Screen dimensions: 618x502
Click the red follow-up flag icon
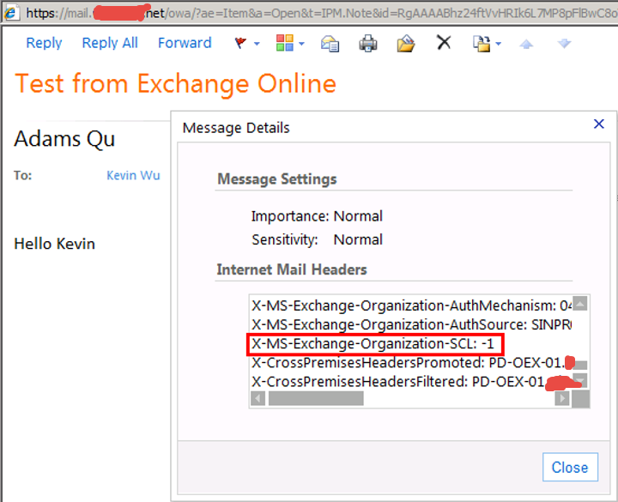[241, 43]
